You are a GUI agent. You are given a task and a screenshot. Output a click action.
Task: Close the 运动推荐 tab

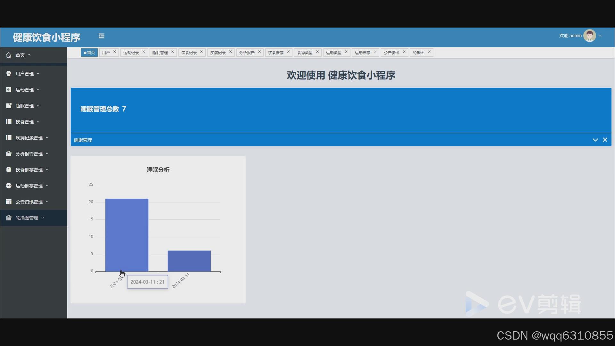pyautogui.click(x=375, y=52)
